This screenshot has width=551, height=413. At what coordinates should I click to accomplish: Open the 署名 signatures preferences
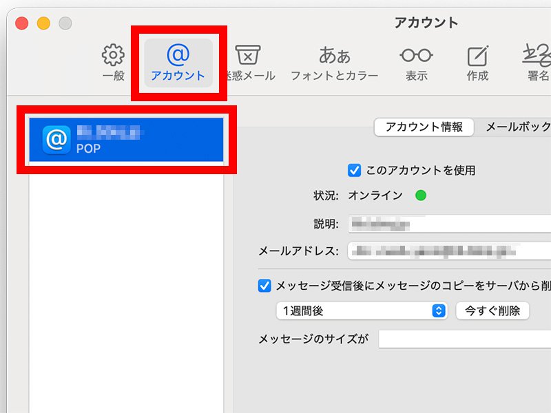(x=537, y=63)
